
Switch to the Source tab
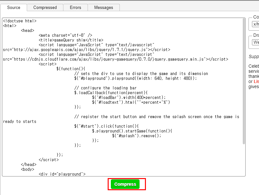[14, 8]
